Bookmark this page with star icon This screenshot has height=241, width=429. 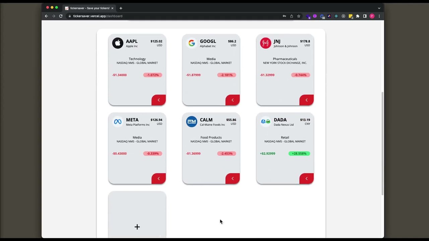[299, 16]
